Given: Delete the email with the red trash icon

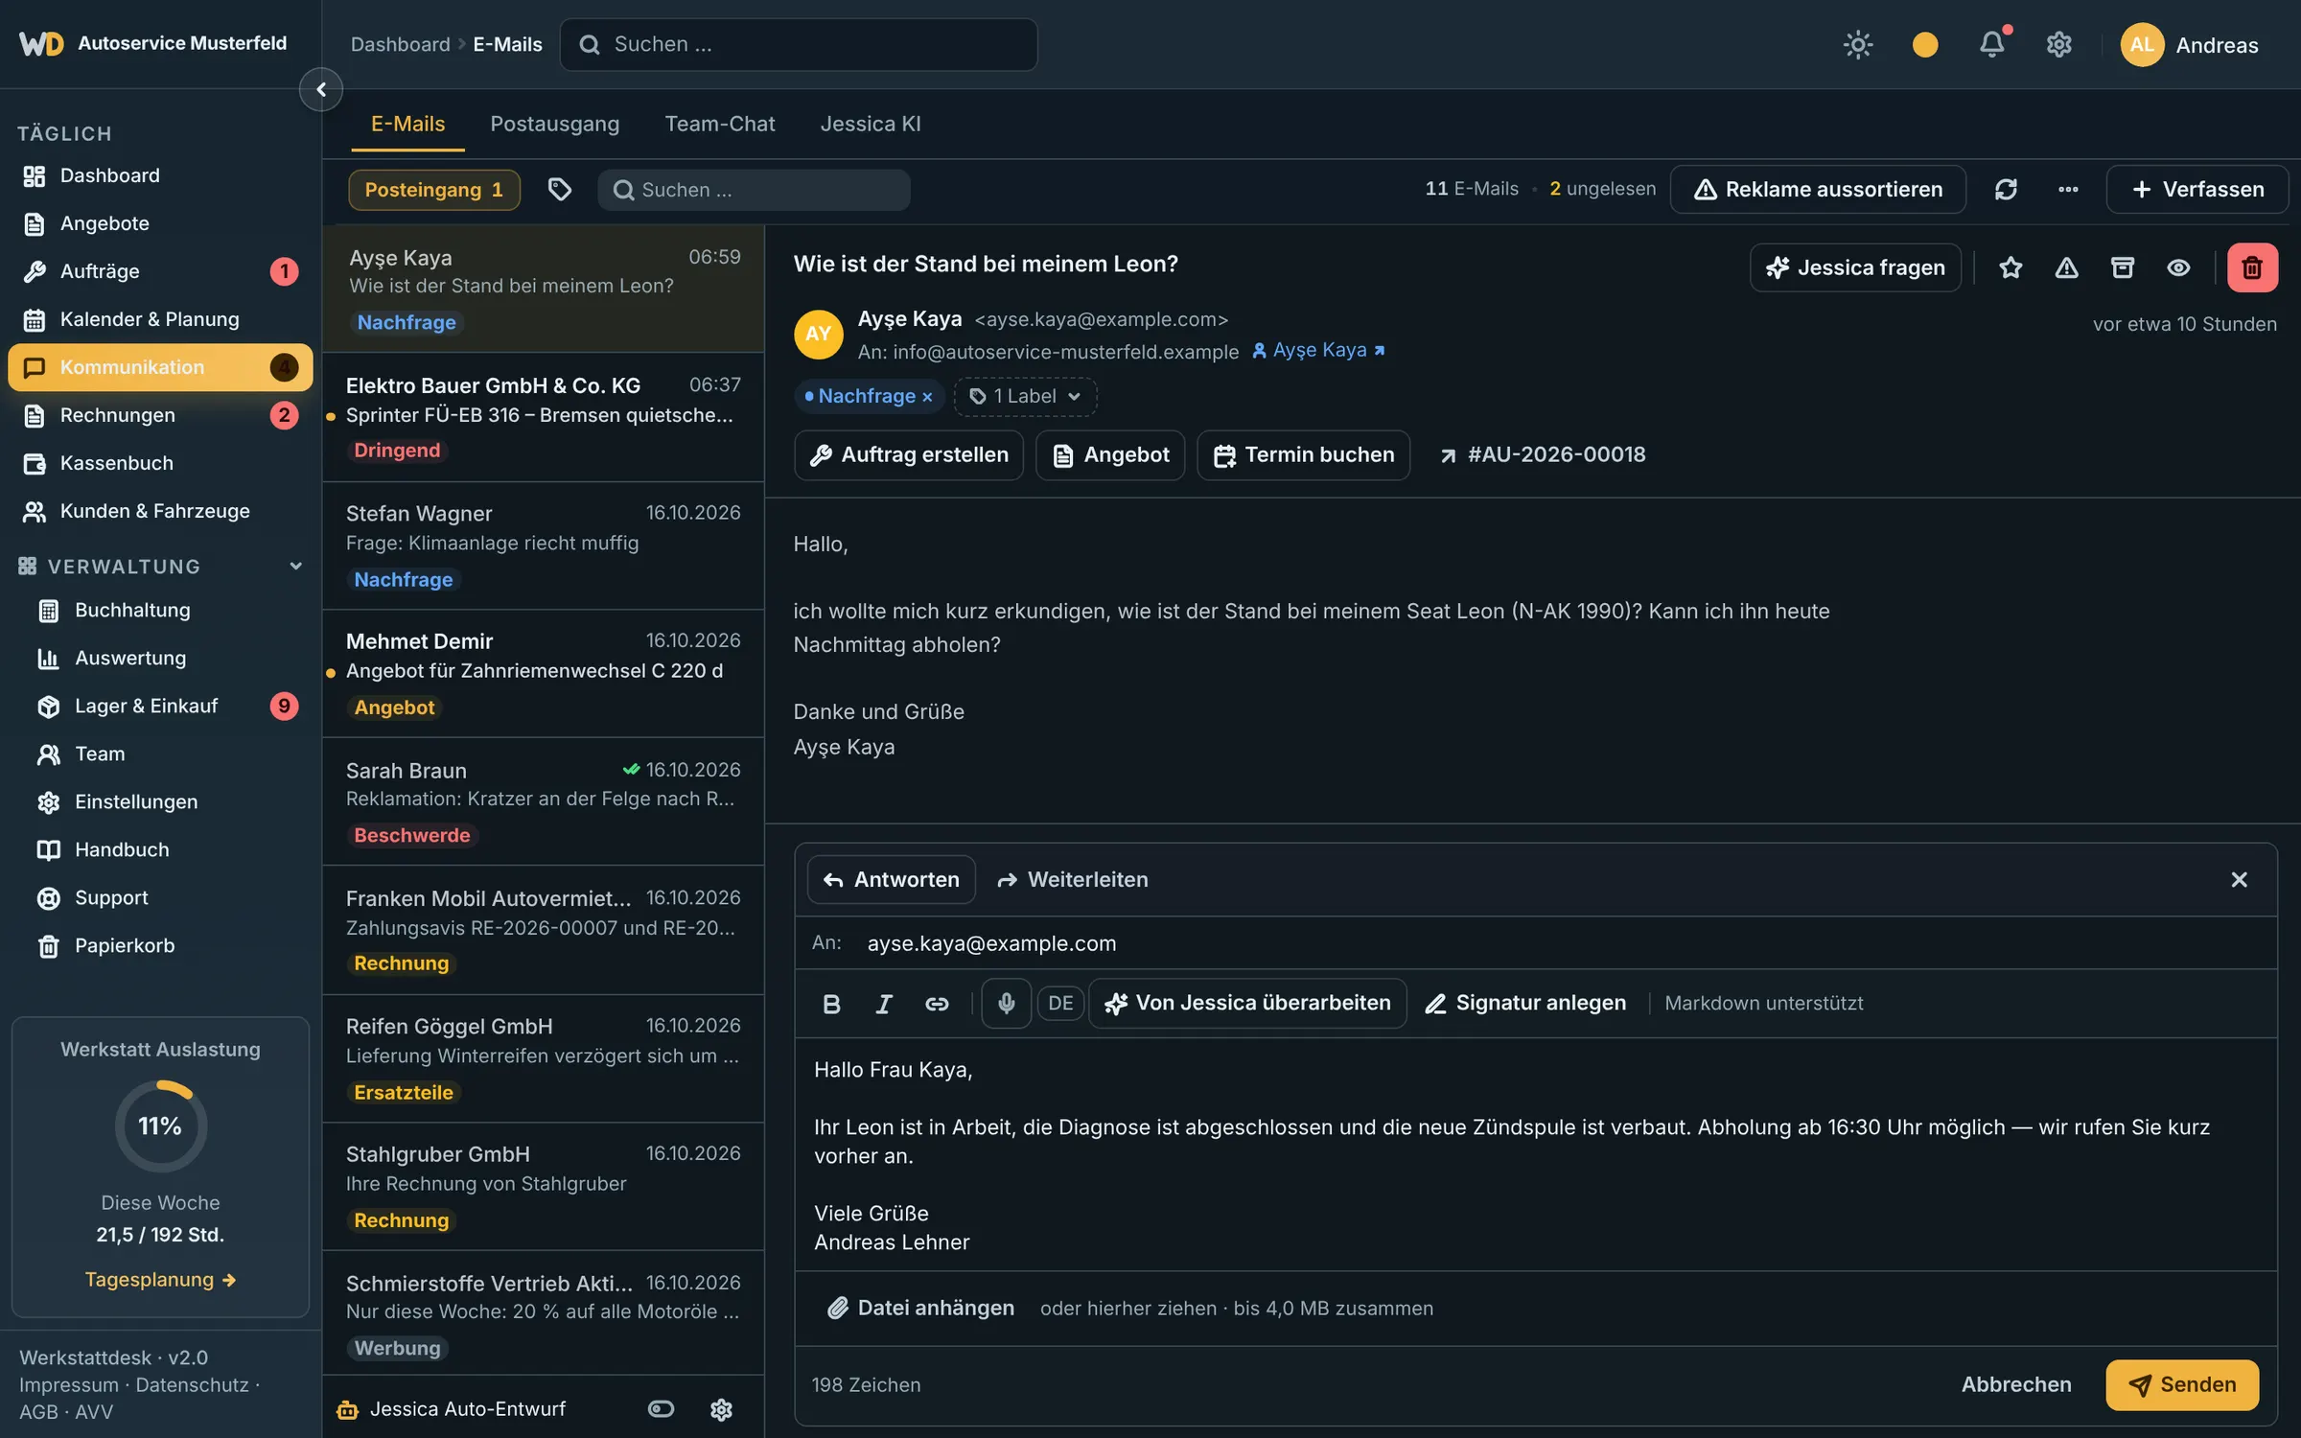Looking at the screenshot, I should tap(2251, 267).
